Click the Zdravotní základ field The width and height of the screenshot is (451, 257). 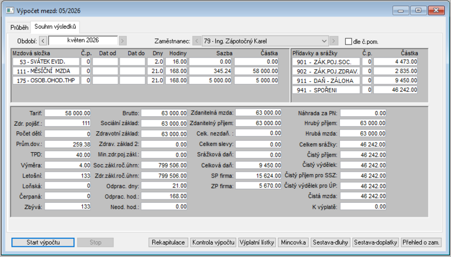click(x=164, y=134)
